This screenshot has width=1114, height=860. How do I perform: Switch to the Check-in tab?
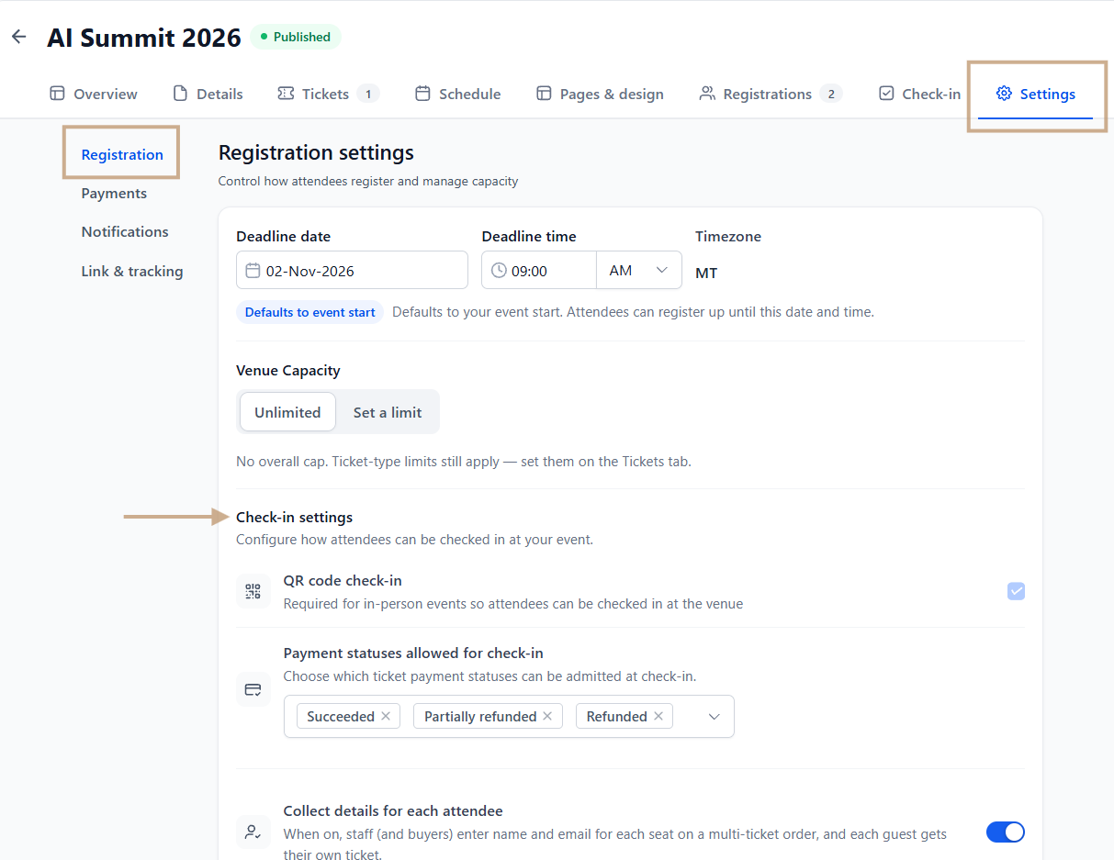[919, 94]
